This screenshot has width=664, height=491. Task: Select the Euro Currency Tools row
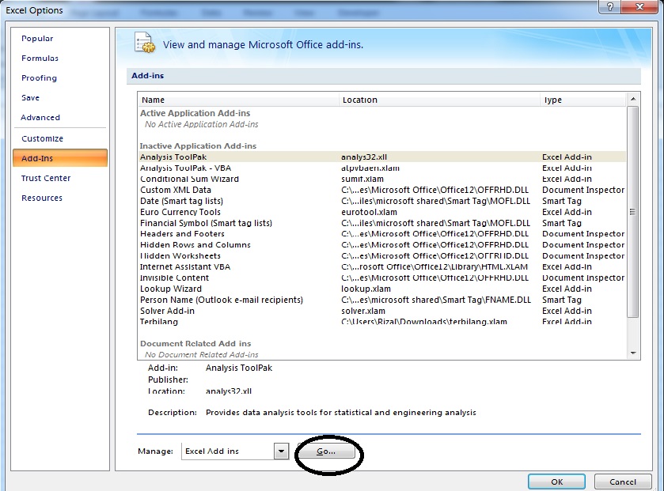[x=382, y=213]
